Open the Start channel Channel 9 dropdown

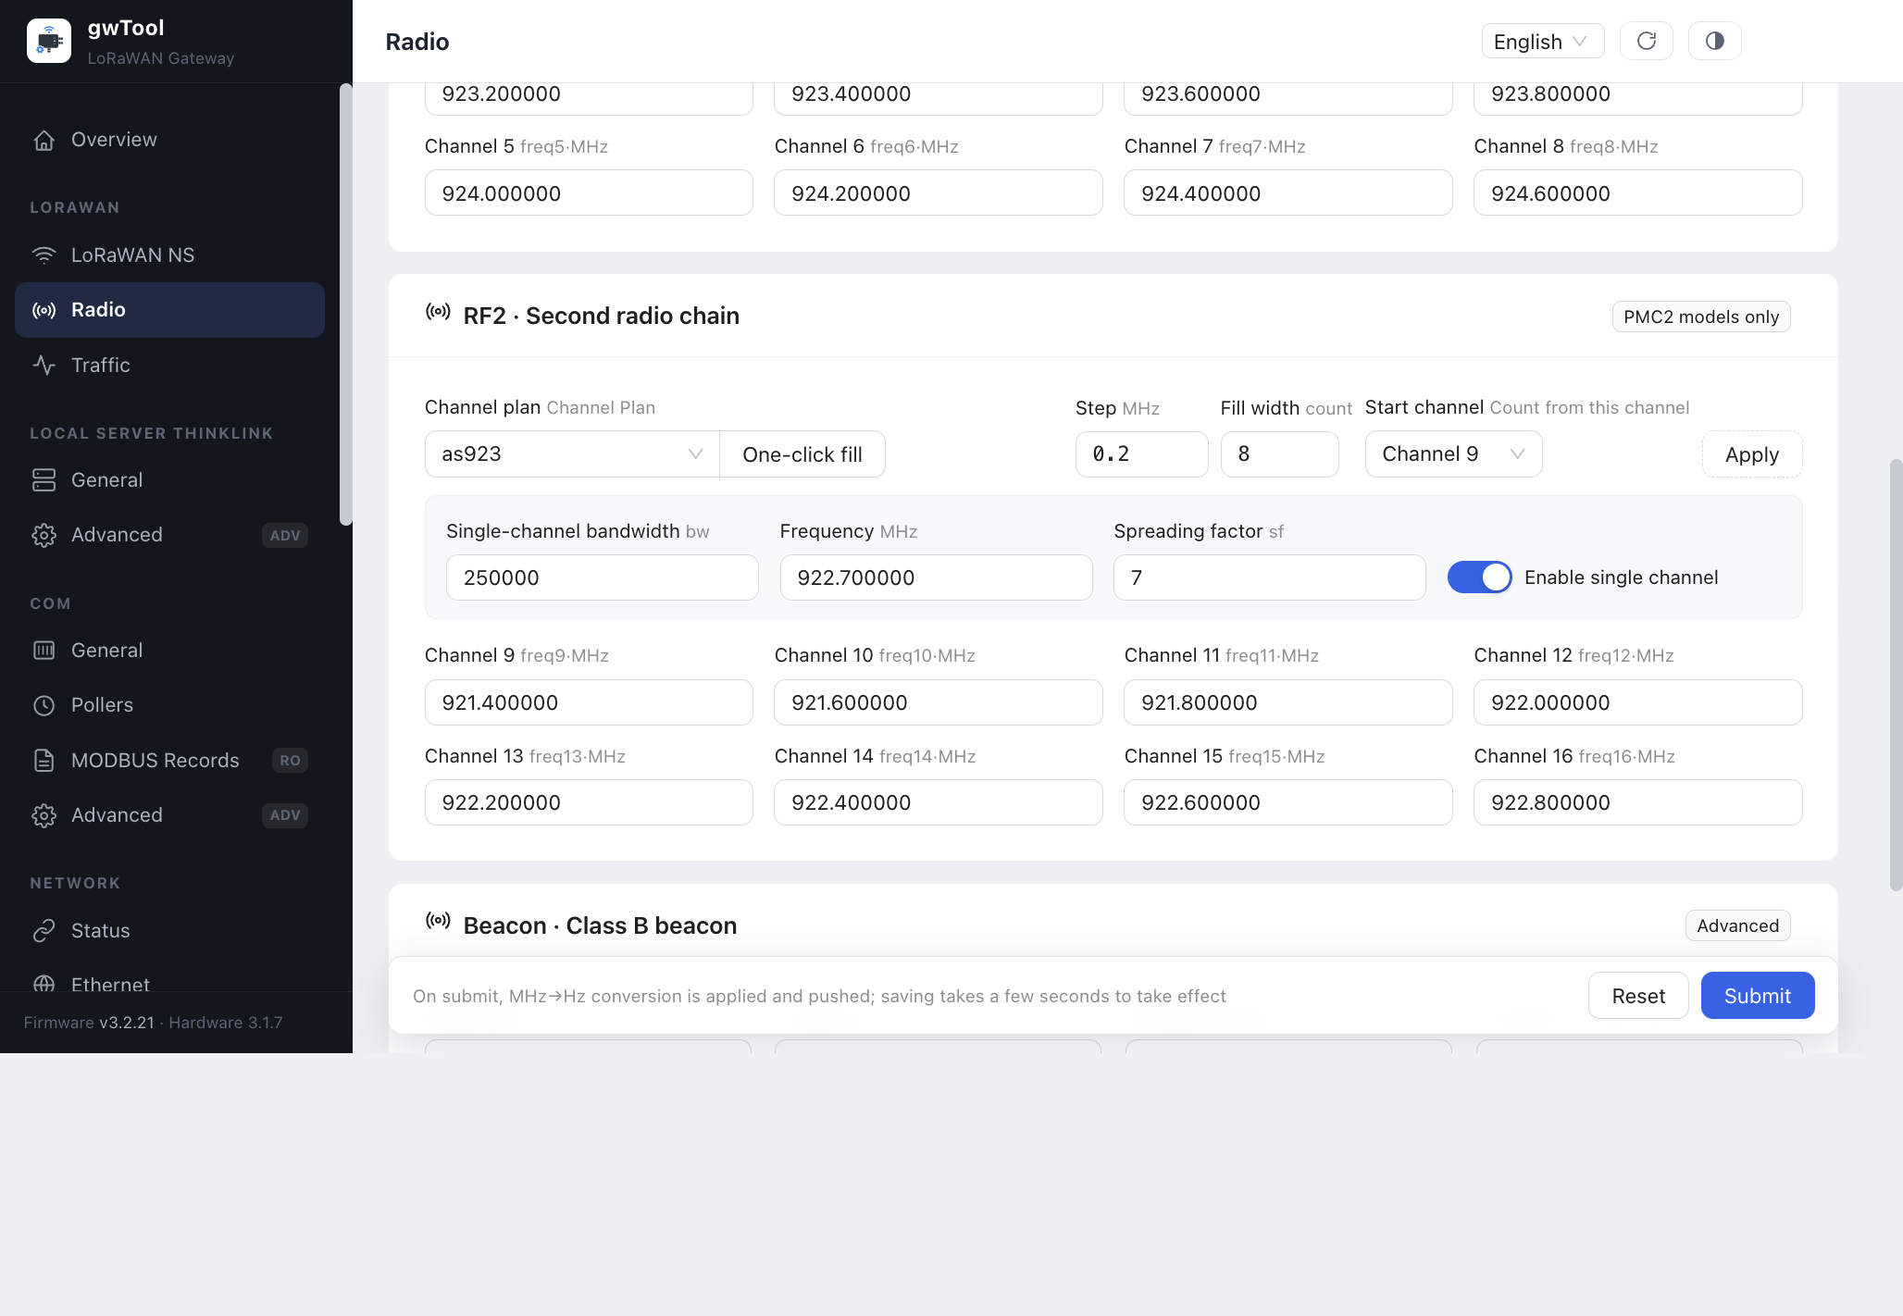point(1453,454)
